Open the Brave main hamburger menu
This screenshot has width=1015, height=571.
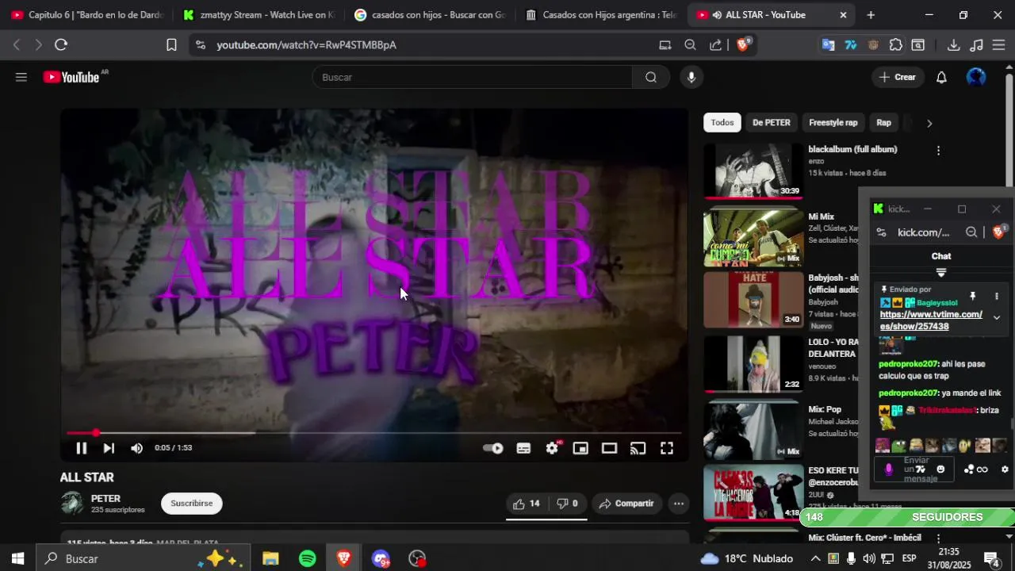(x=999, y=45)
